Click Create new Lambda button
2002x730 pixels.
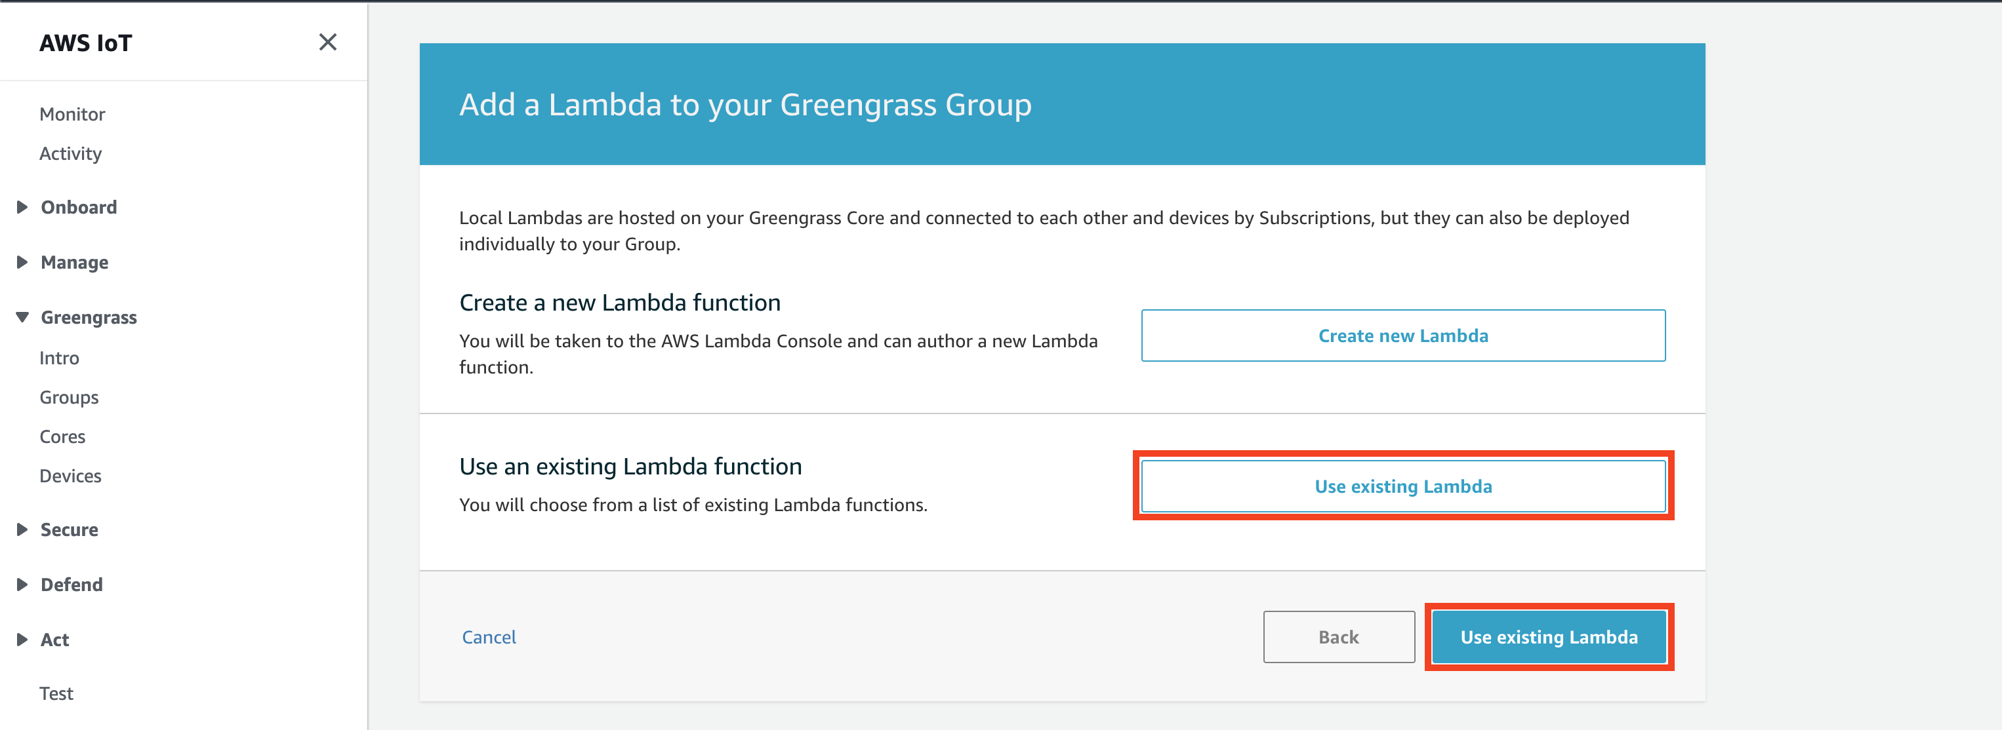tap(1403, 336)
